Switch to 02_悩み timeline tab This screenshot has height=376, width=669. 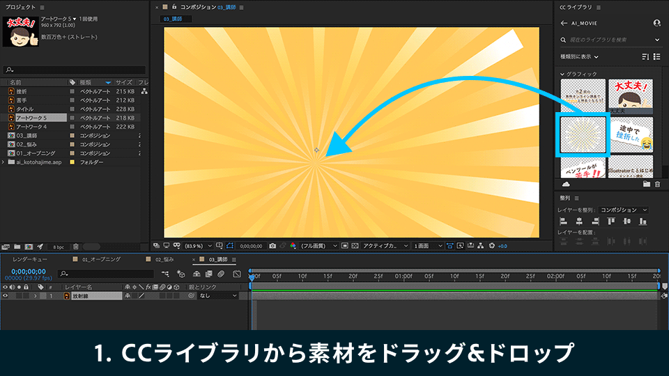pos(164,259)
